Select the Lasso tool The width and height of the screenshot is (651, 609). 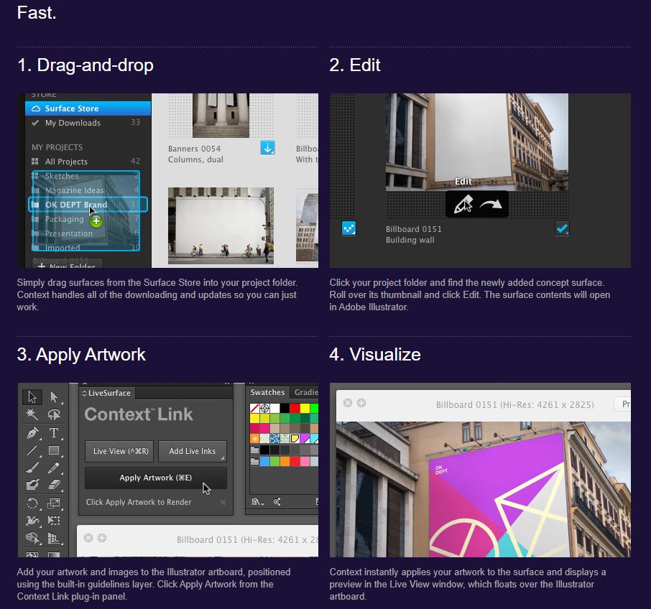click(54, 414)
